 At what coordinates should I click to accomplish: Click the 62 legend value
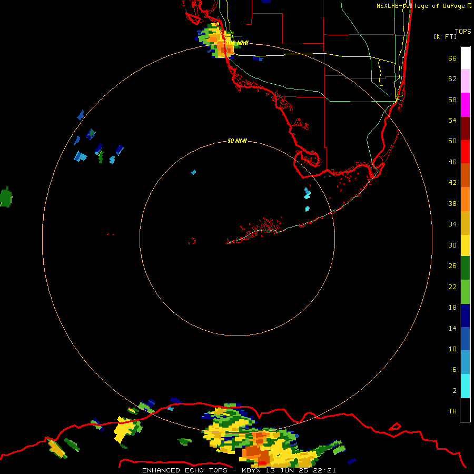coord(452,79)
